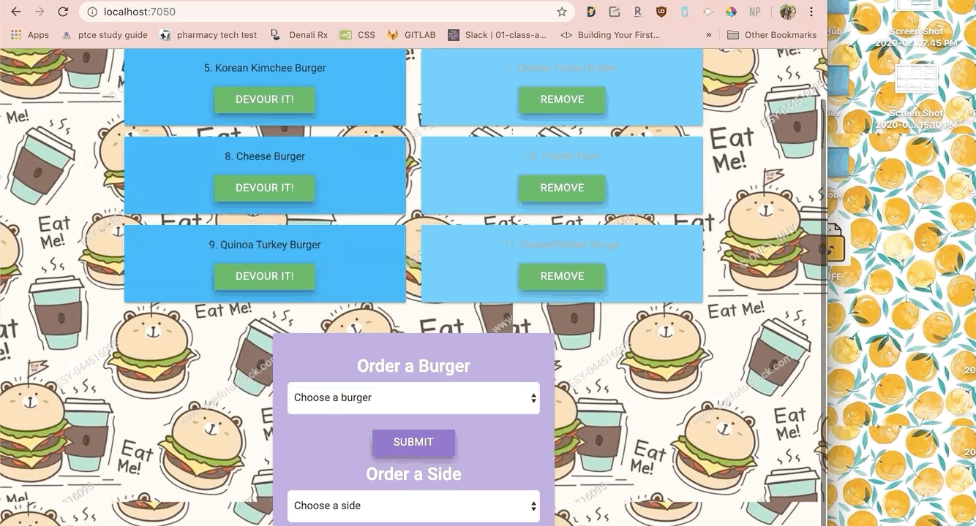The height and width of the screenshot is (526, 976).
Task: Open the Other Bookmarks folder
Action: pos(771,34)
